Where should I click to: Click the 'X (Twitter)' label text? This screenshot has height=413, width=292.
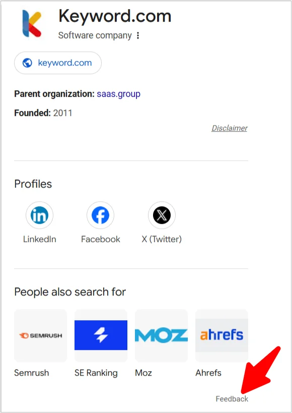tap(162, 239)
